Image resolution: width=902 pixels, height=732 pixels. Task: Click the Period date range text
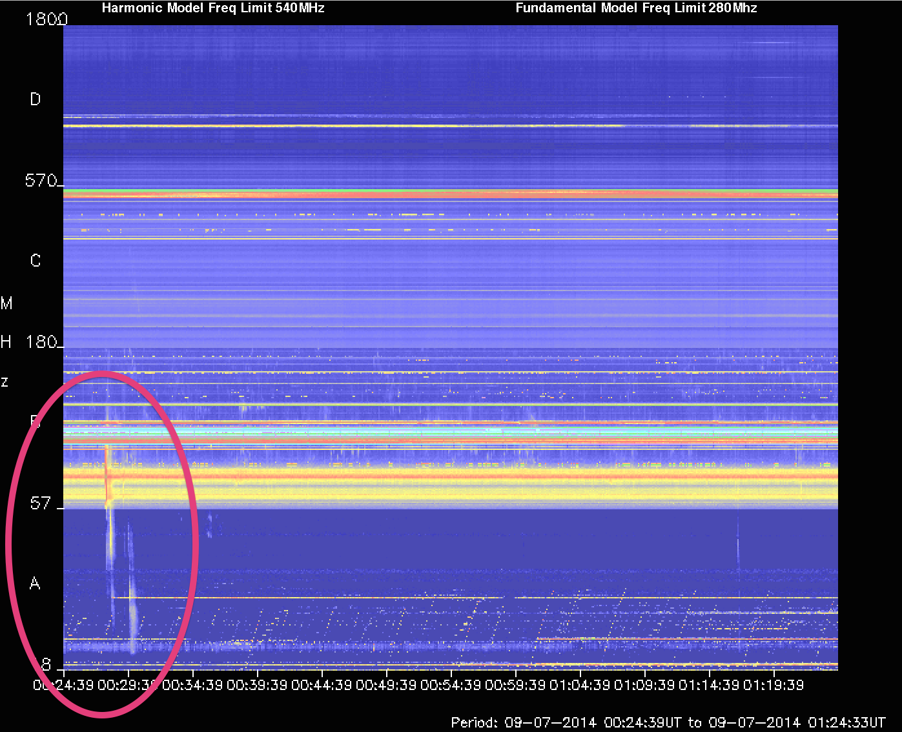[668, 722]
